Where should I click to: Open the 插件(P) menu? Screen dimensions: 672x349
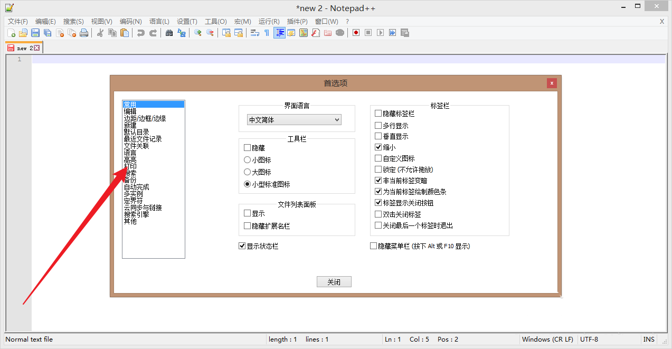pos(297,21)
